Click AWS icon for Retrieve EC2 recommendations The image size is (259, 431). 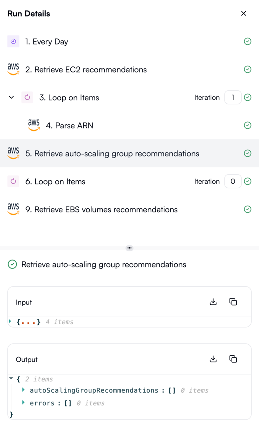pyautogui.click(x=13, y=69)
